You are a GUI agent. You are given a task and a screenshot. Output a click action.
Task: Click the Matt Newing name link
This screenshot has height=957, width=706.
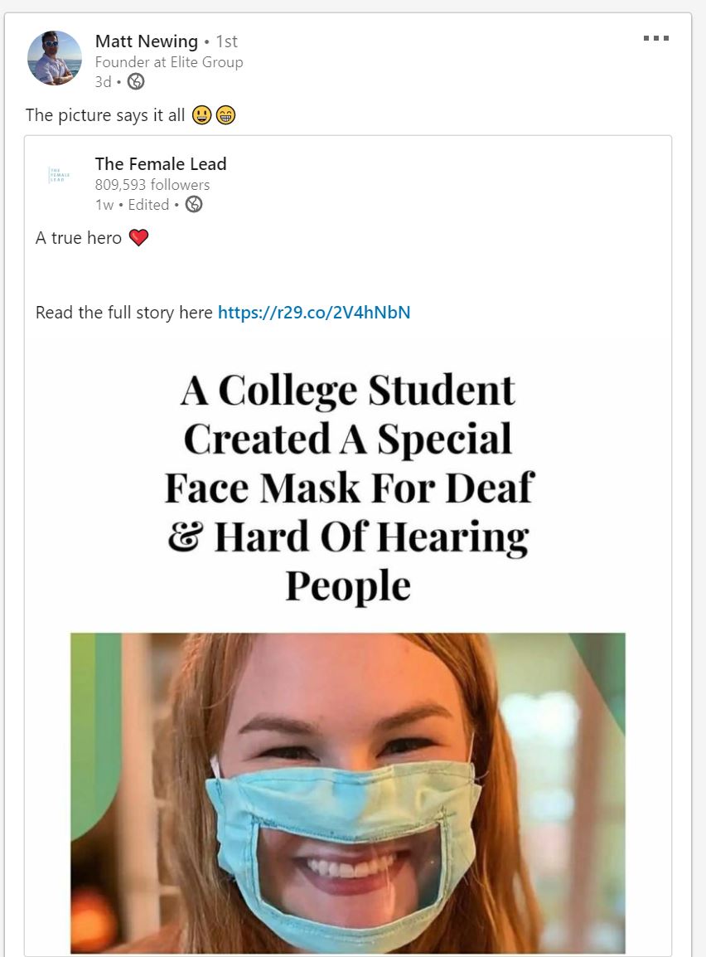click(147, 41)
